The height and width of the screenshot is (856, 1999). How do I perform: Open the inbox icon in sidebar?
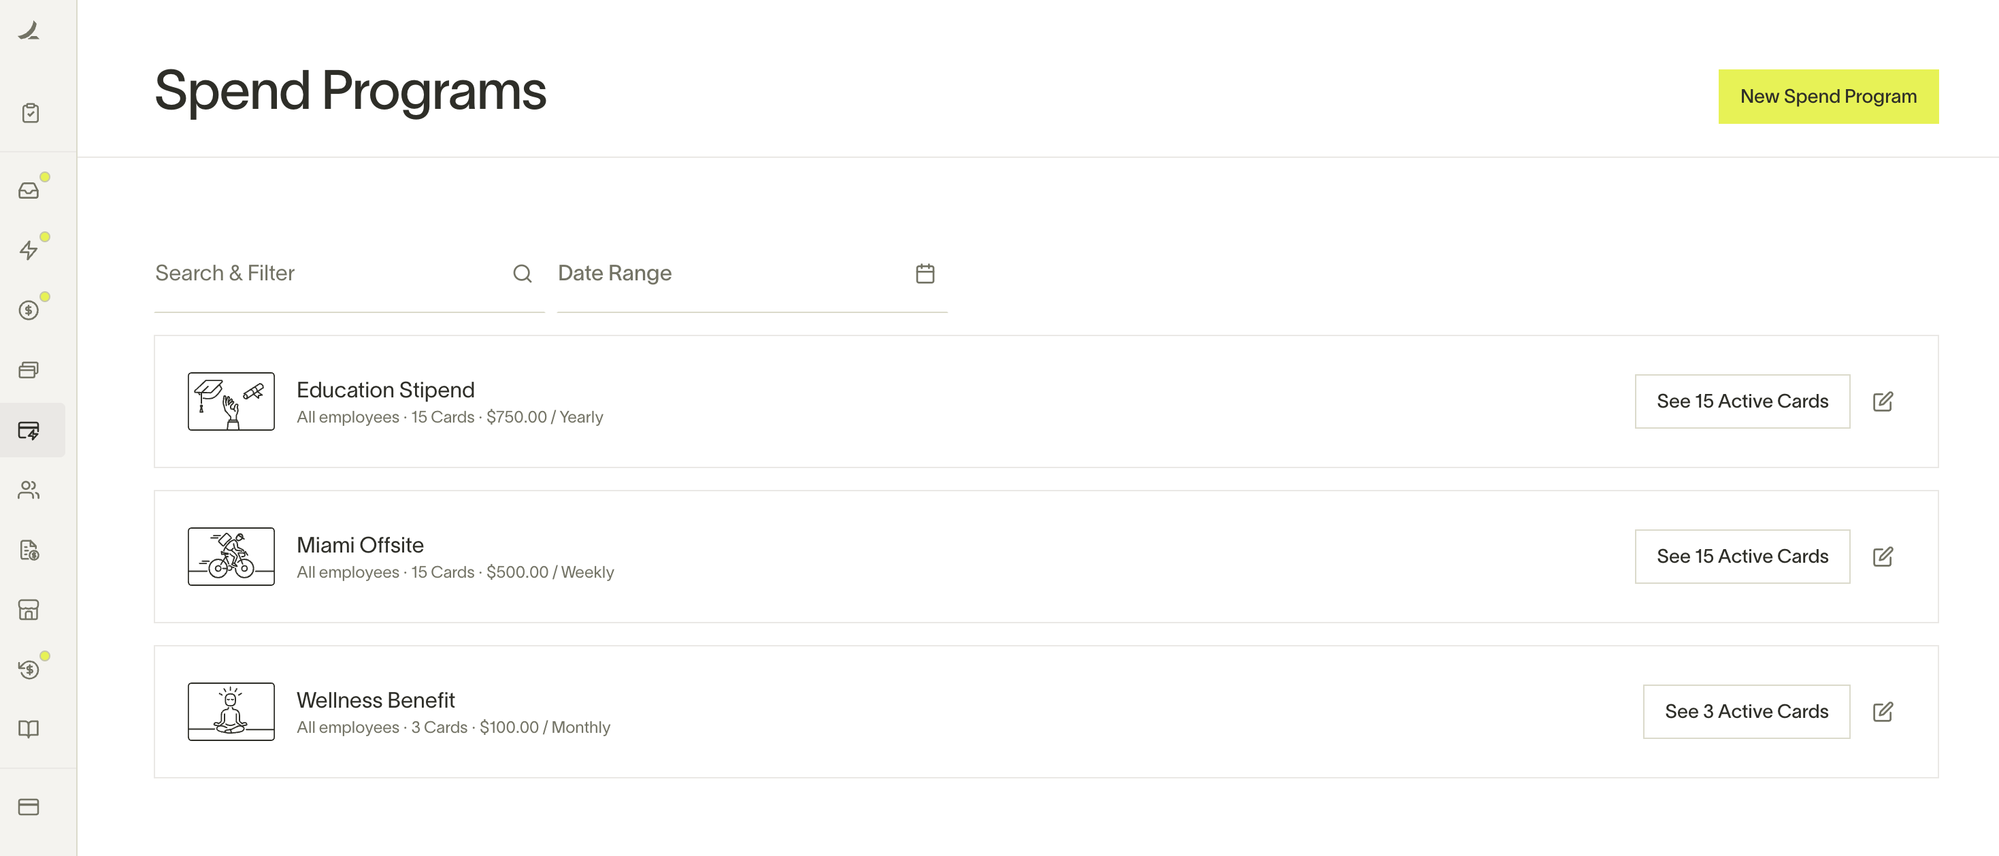tap(29, 190)
